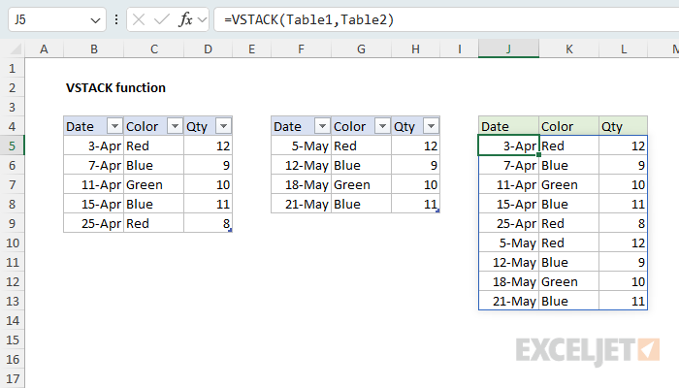679x388 pixels.
Task: Select column A header
Action: point(45,48)
